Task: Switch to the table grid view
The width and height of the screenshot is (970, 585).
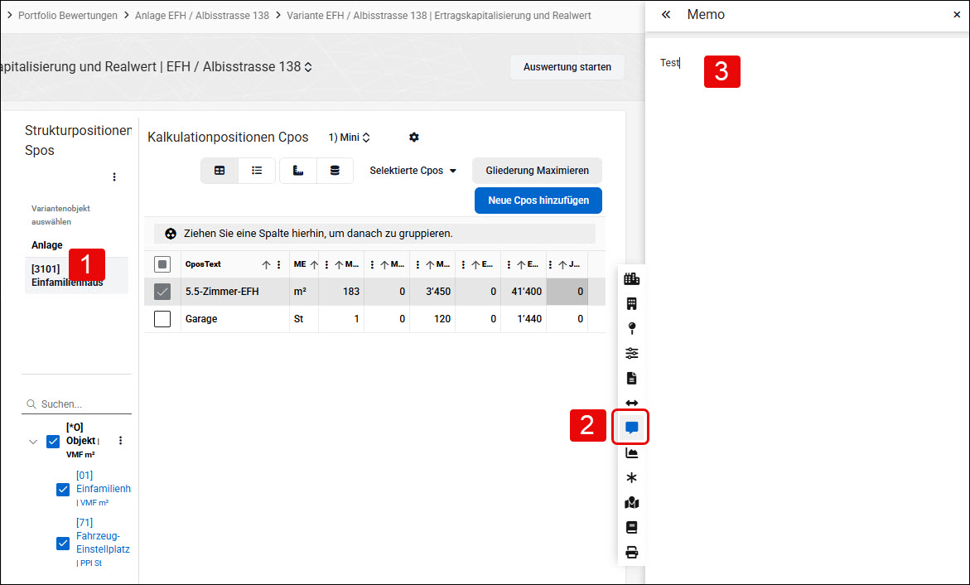Action: 220,171
